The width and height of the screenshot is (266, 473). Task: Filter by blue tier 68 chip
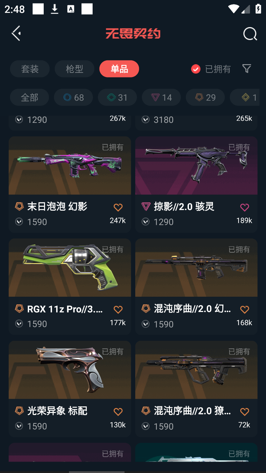(74, 98)
